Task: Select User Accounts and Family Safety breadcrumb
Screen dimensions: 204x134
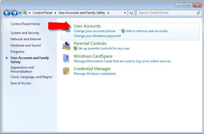Action: 82,13
